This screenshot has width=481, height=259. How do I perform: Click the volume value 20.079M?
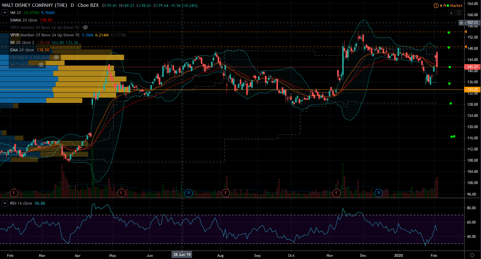(31, 13)
